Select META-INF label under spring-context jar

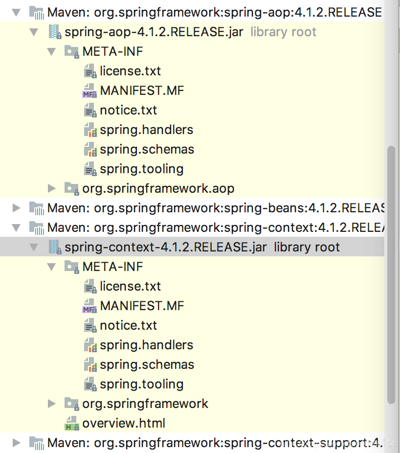coord(112,267)
